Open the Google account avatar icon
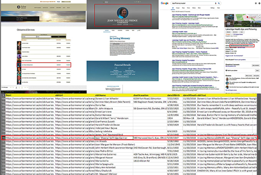The height and width of the screenshot is (175, 261). [259, 3]
